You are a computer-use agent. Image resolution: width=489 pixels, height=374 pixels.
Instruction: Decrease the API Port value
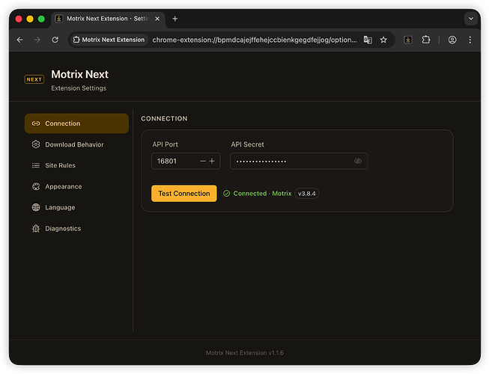point(203,161)
